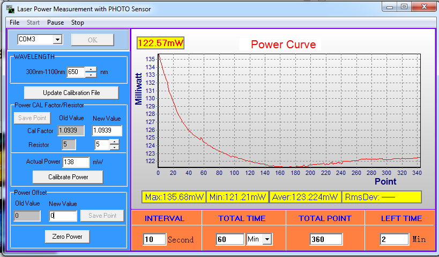439x257 pixels.
Task: Click the Update Calibration File button
Action: point(71,93)
